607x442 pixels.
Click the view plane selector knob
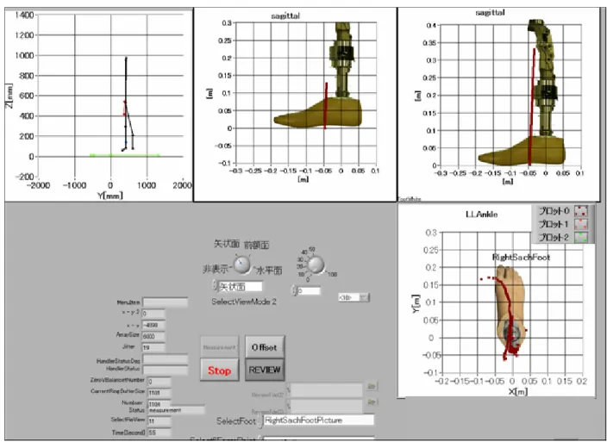point(242,265)
